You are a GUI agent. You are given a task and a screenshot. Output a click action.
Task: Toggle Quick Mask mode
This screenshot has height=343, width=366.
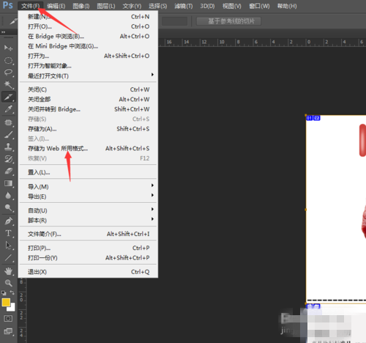click(8, 319)
